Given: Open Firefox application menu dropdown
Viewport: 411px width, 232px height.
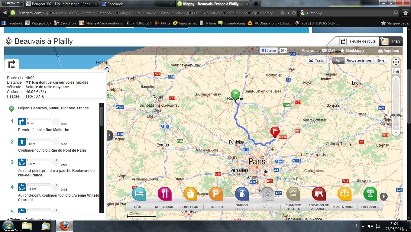Looking at the screenshot, I should pos(11,3).
